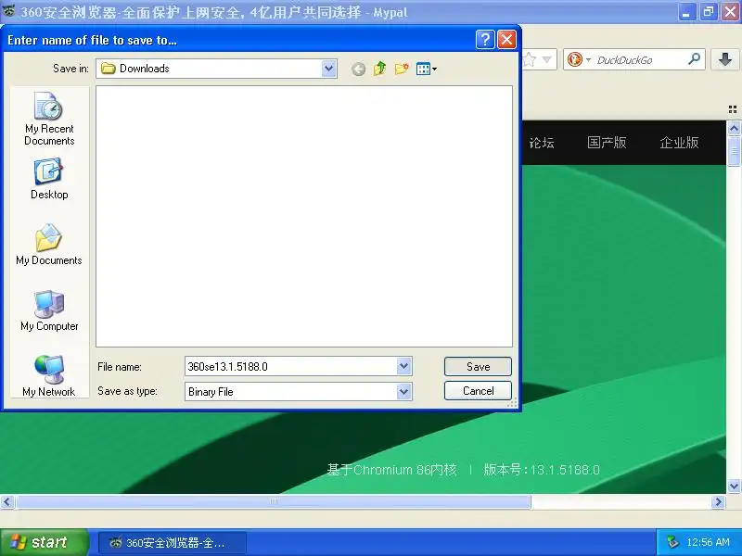
Task: Click the vertical scrollbar down arrow
Action: click(x=734, y=486)
